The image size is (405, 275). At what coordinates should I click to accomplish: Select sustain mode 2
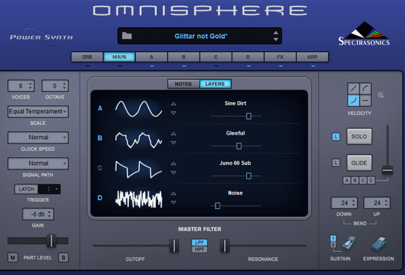[333, 244]
